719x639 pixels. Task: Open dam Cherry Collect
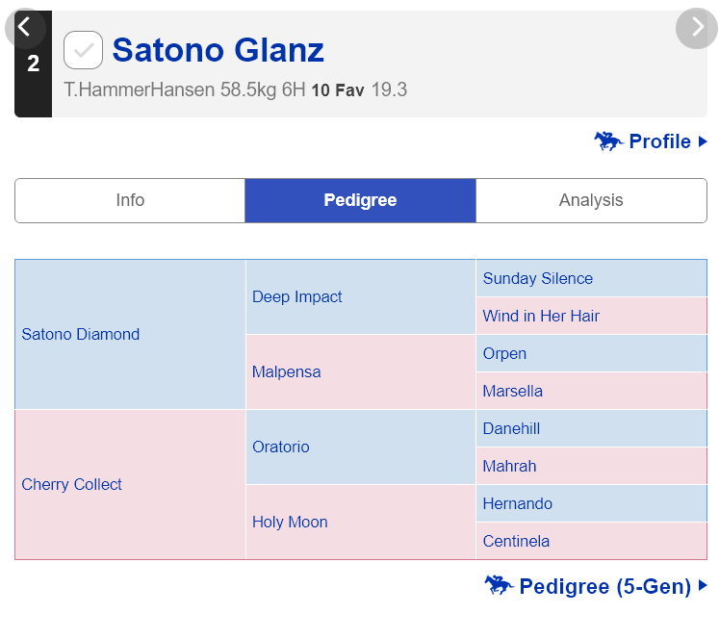72,484
